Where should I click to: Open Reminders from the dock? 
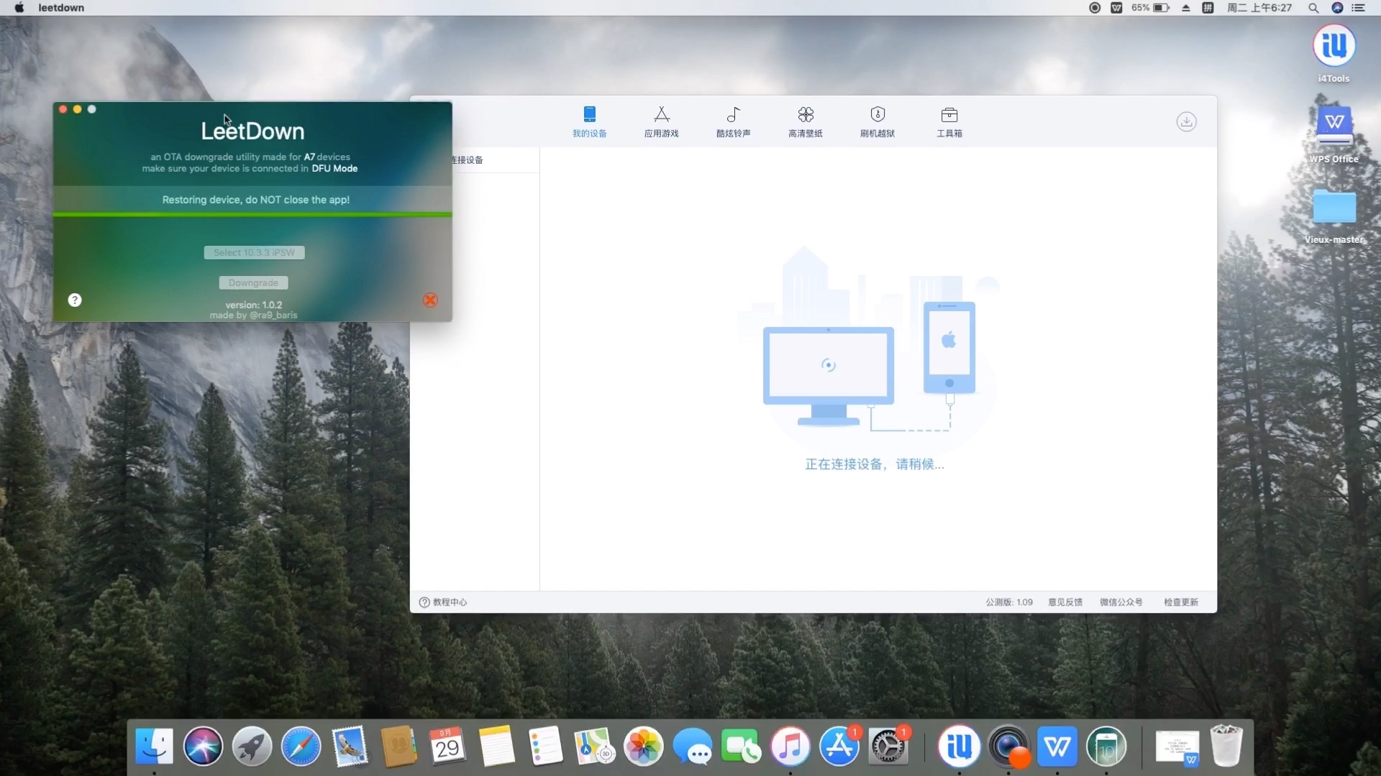tap(545, 746)
